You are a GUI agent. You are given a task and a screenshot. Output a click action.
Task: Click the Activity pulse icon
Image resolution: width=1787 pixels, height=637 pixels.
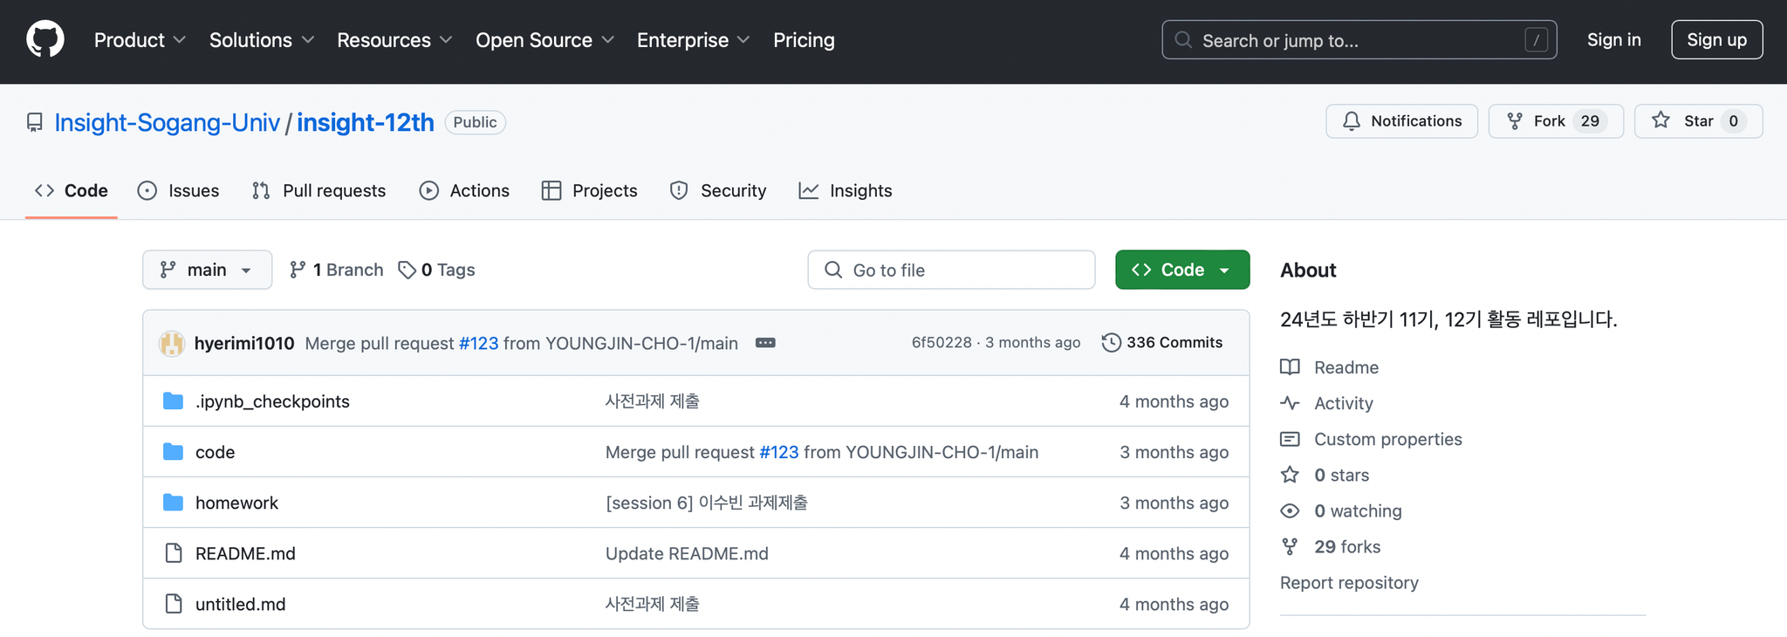[x=1290, y=403]
